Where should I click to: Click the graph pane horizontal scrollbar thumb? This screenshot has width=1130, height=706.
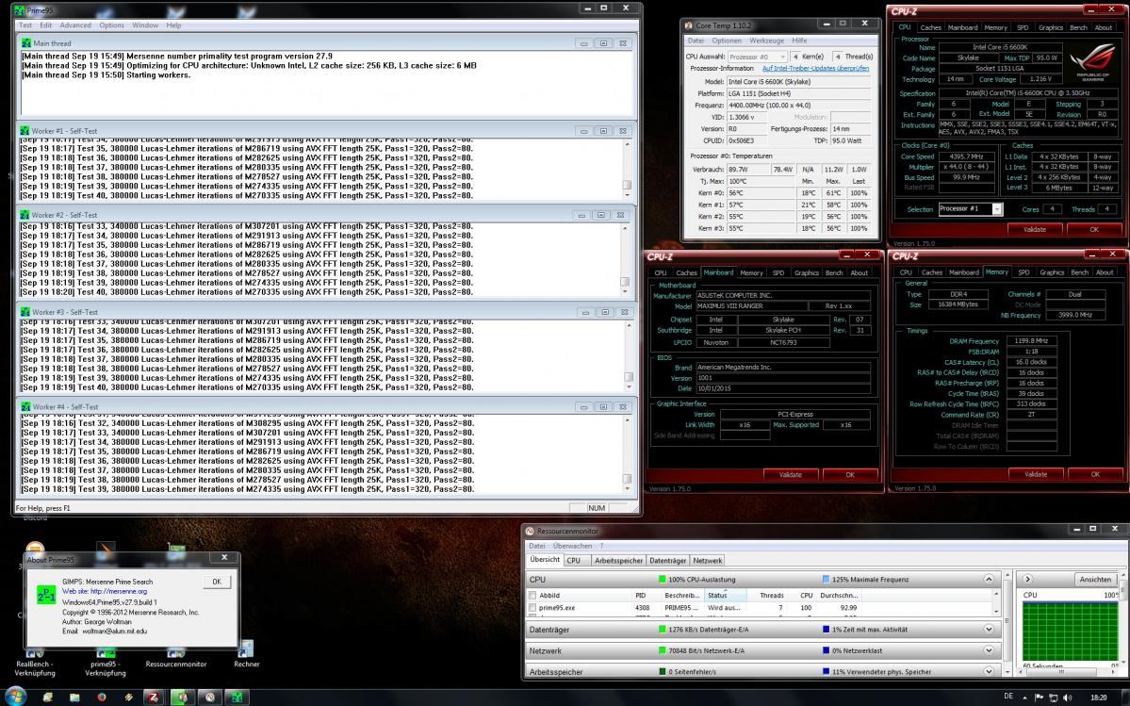(x=1061, y=672)
